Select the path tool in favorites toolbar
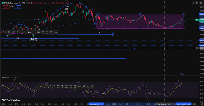204x106 pixels. pos(80,87)
